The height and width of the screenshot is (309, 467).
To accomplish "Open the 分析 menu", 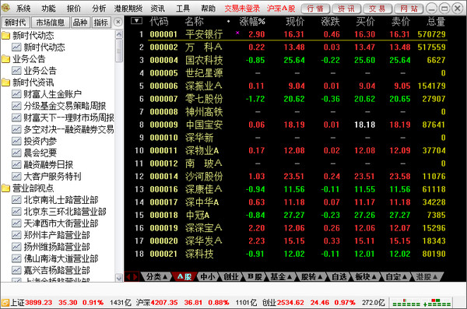I will [99, 9].
